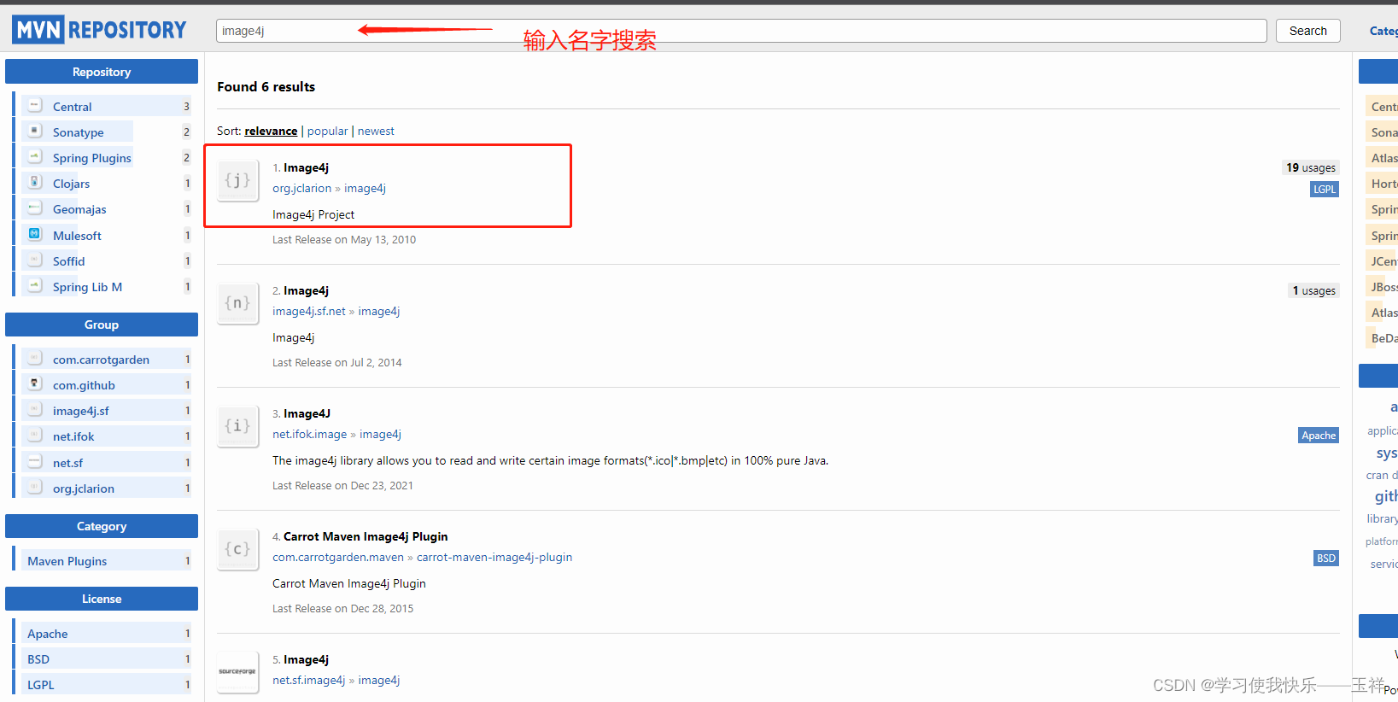Click the Central repository icon
Screen dimensions: 1398x702
point(35,105)
